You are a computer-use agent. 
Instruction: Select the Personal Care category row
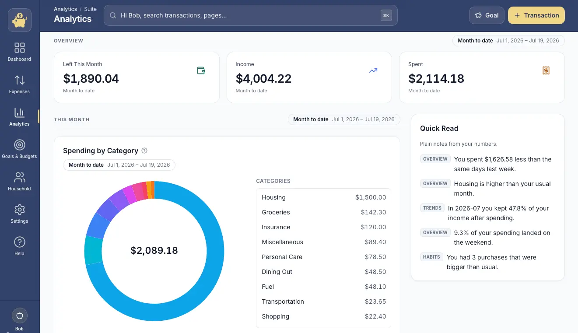tap(323, 257)
